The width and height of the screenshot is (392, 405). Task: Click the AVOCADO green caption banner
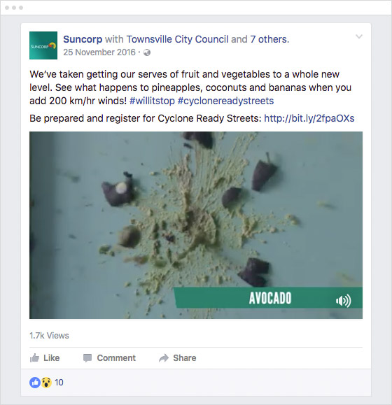coord(267,297)
